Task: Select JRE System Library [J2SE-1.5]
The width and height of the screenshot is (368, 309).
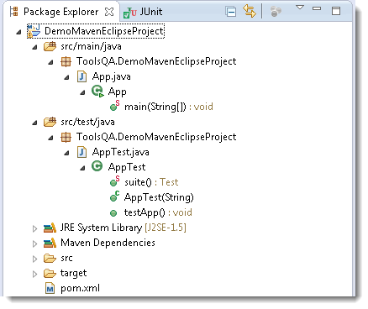Action: [x=124, y=228]
